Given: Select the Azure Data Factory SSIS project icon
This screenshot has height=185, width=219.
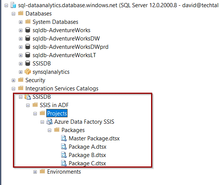Looking at the screenshot, I should [49, 121].
